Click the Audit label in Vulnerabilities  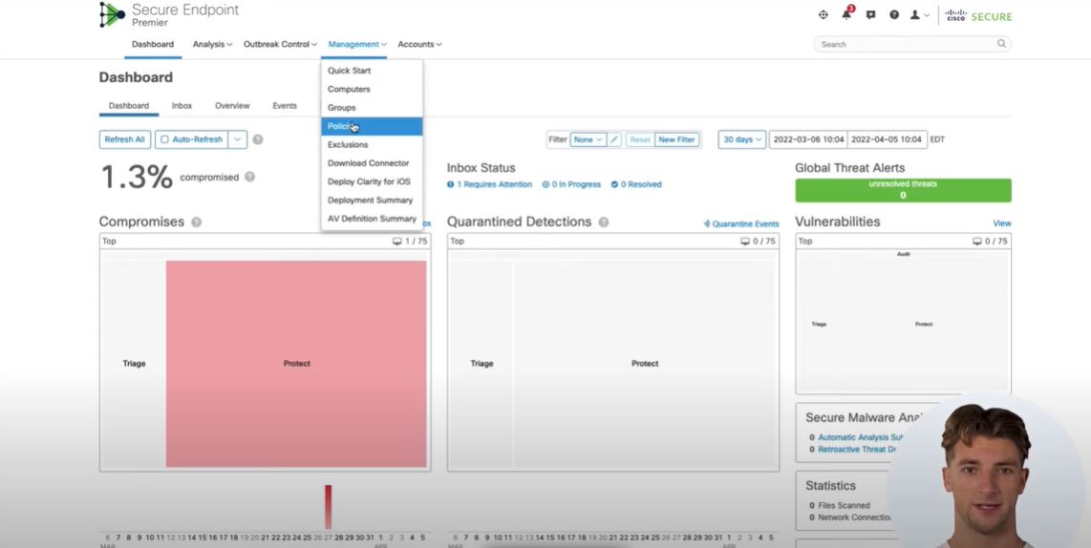903,254
